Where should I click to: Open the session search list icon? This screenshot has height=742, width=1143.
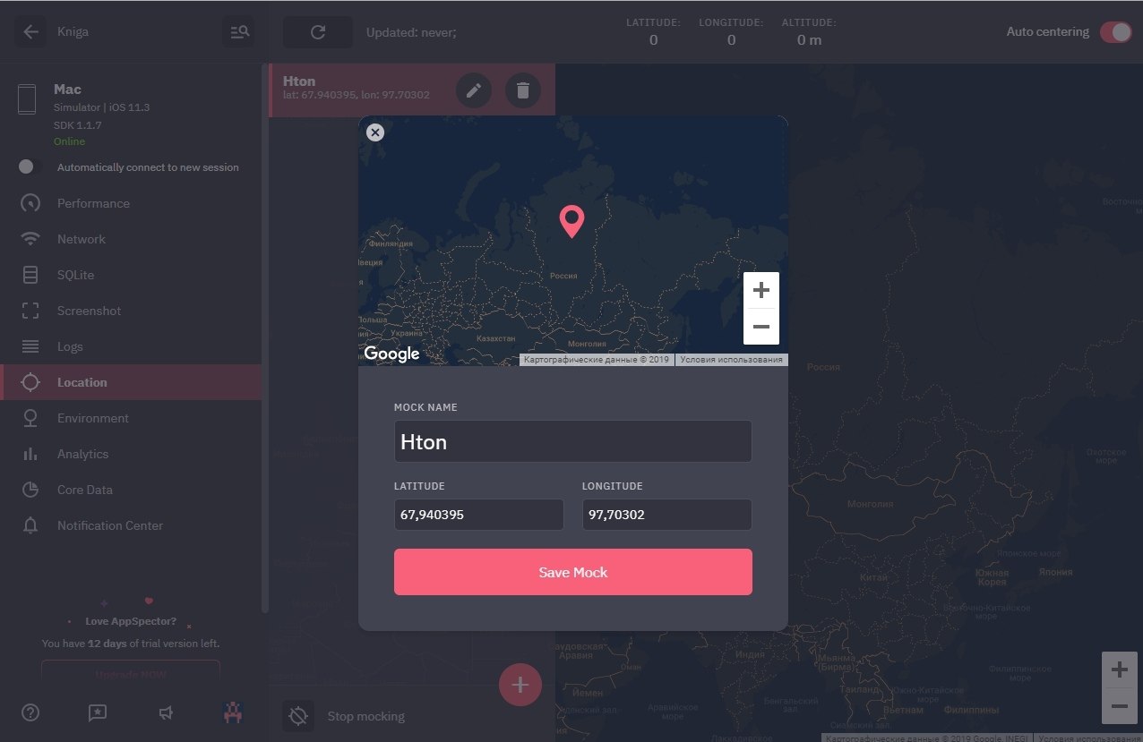(x=239, y=32)
